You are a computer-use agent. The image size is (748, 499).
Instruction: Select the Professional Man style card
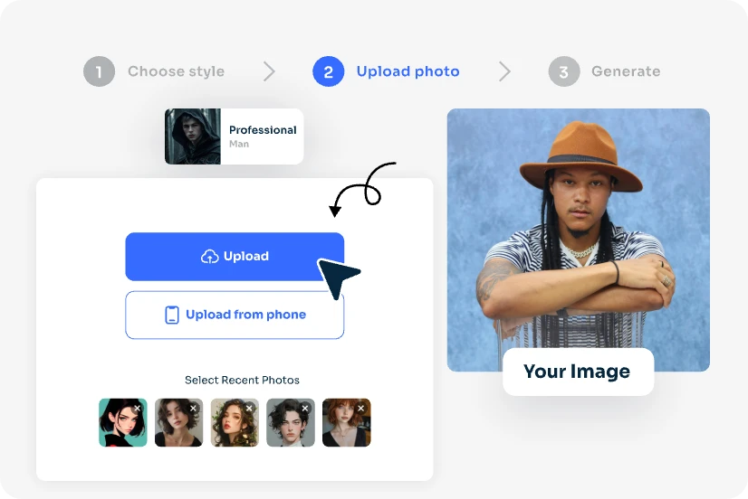coord(234,137)
